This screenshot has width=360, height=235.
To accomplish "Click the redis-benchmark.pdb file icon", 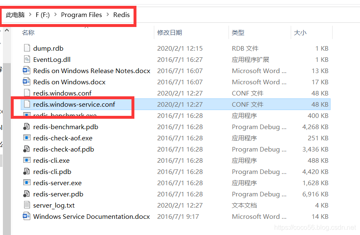I will (27, 127).
